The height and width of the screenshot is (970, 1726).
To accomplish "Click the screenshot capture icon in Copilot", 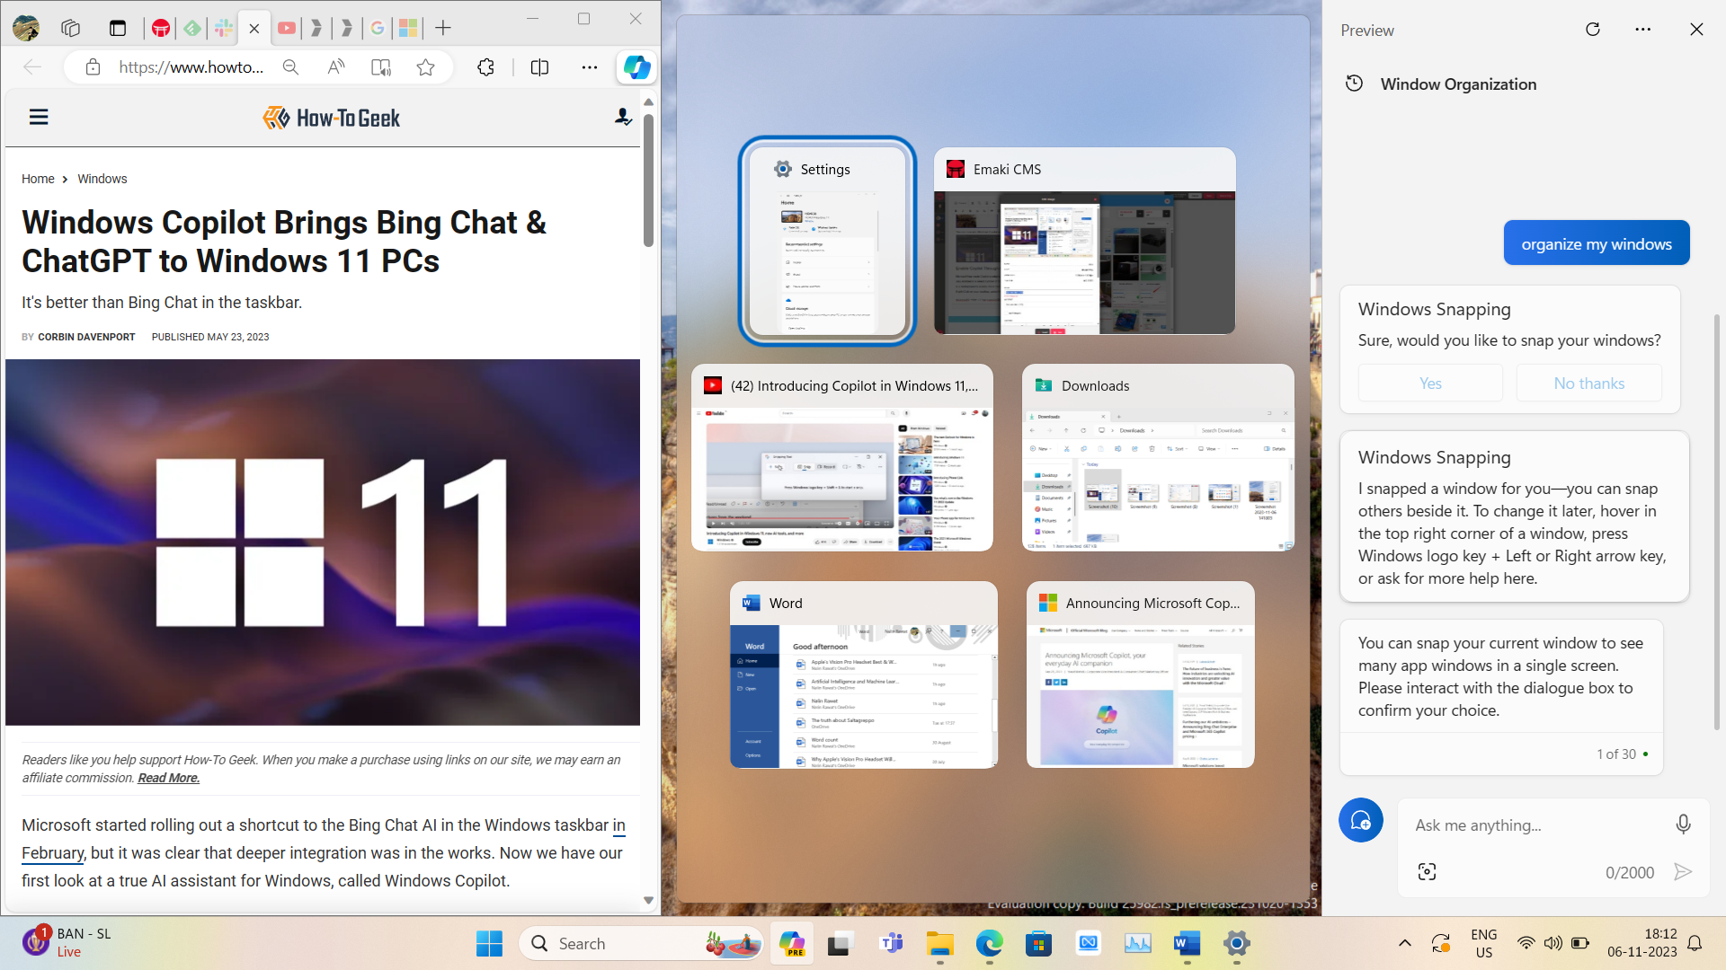I will [1428, 870].
